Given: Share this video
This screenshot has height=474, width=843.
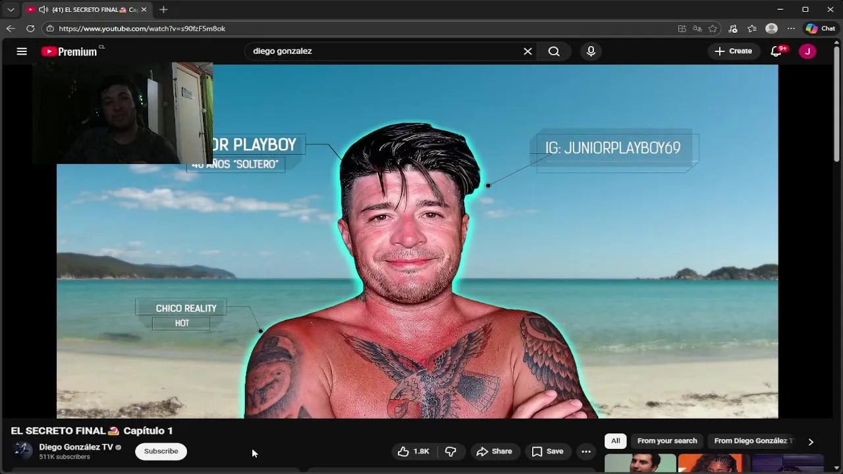Looking at the screenshot, I should point(494,452).
